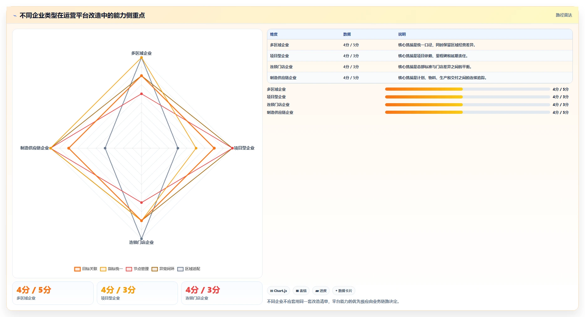Click 4分 / 3分 value in 项目型企业 table row
The height and width of the screenshot is (317, 585).
click(351, 56)
